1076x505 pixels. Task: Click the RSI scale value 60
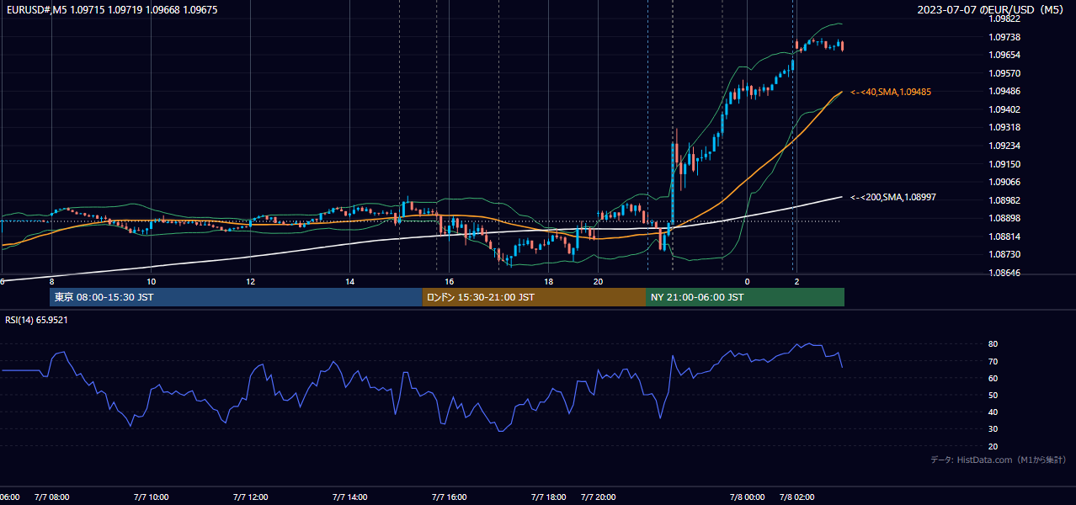point(993,379)
